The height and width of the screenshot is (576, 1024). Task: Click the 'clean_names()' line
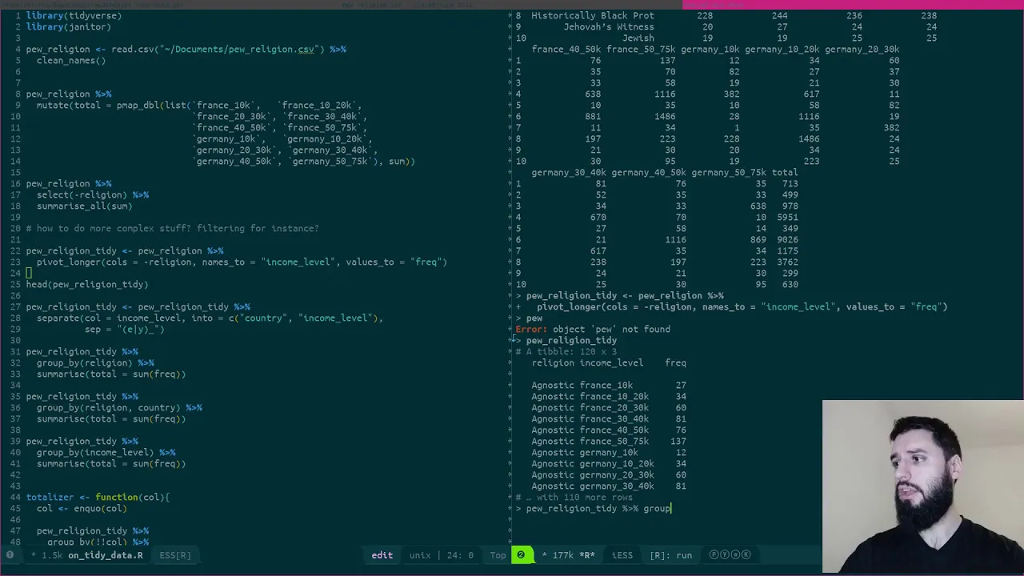point(71,60)
